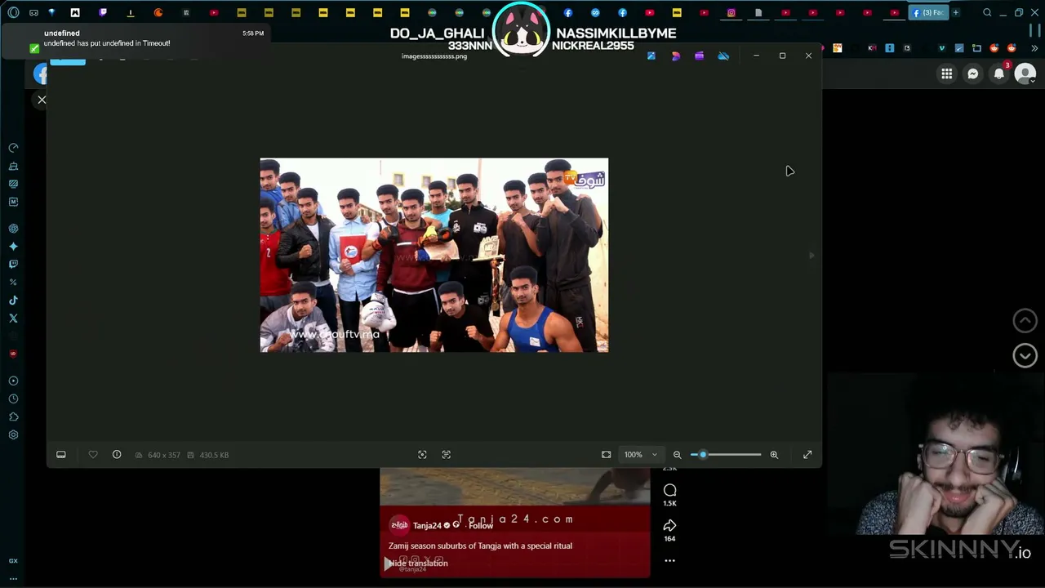Open the reel comments showing 1.5K

[670, 495]
